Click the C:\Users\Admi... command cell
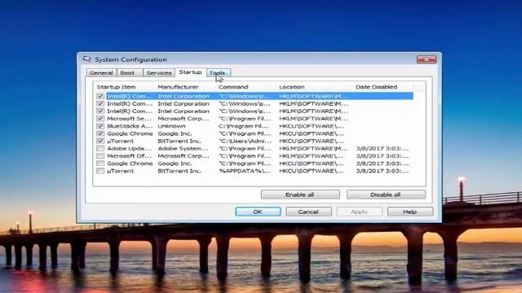The width and height of the screenshot is (522, 293). 245,141
